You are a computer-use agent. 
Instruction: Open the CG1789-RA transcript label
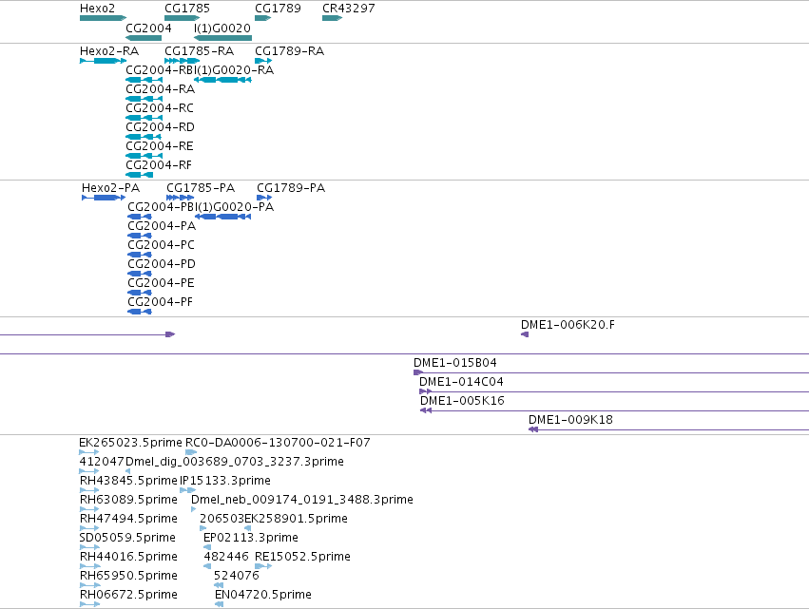[x=289, y=51]
